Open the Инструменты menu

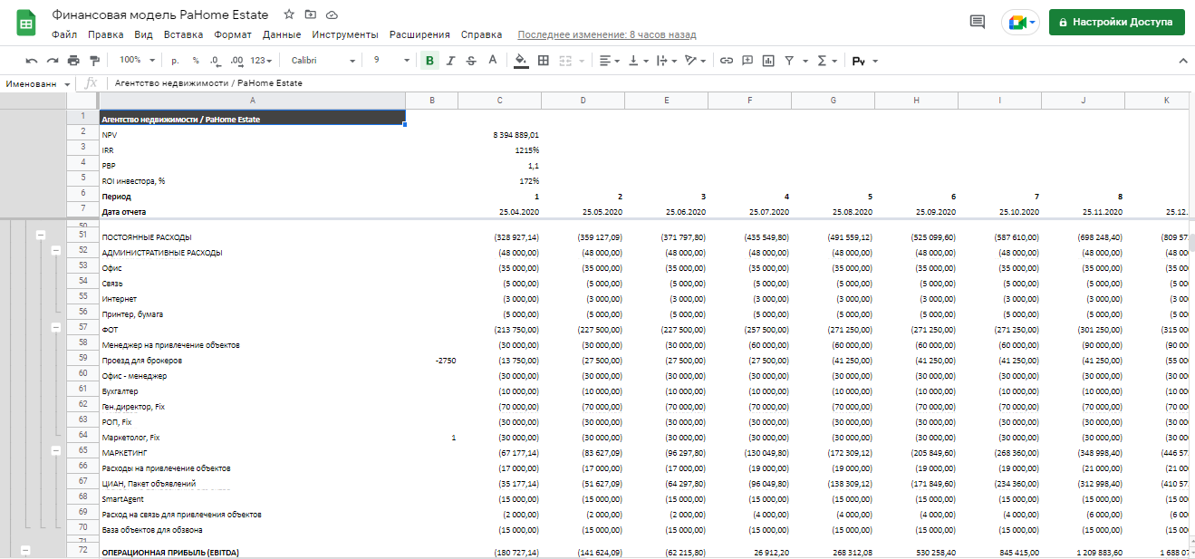[x=345, y=34]
